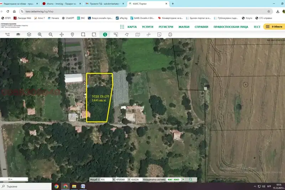Viewport: 285px width, 190px height.
Task: Reload the page in Chrome
Action: pyautogui.click(x=7, y=11)
